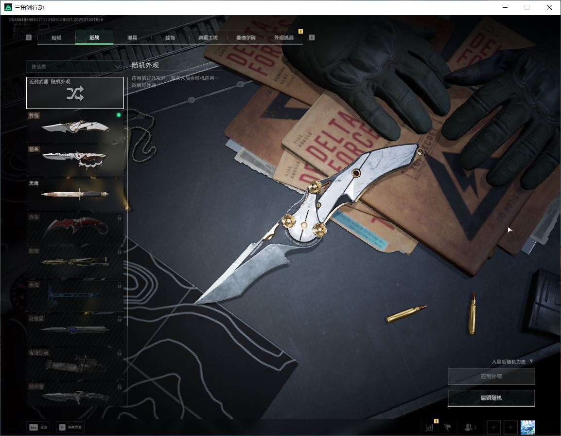The height and width of the screenshot is (436, 561).
Task: Click the 三角洲行动 app logo icon
Action: (x=8, y=7)
